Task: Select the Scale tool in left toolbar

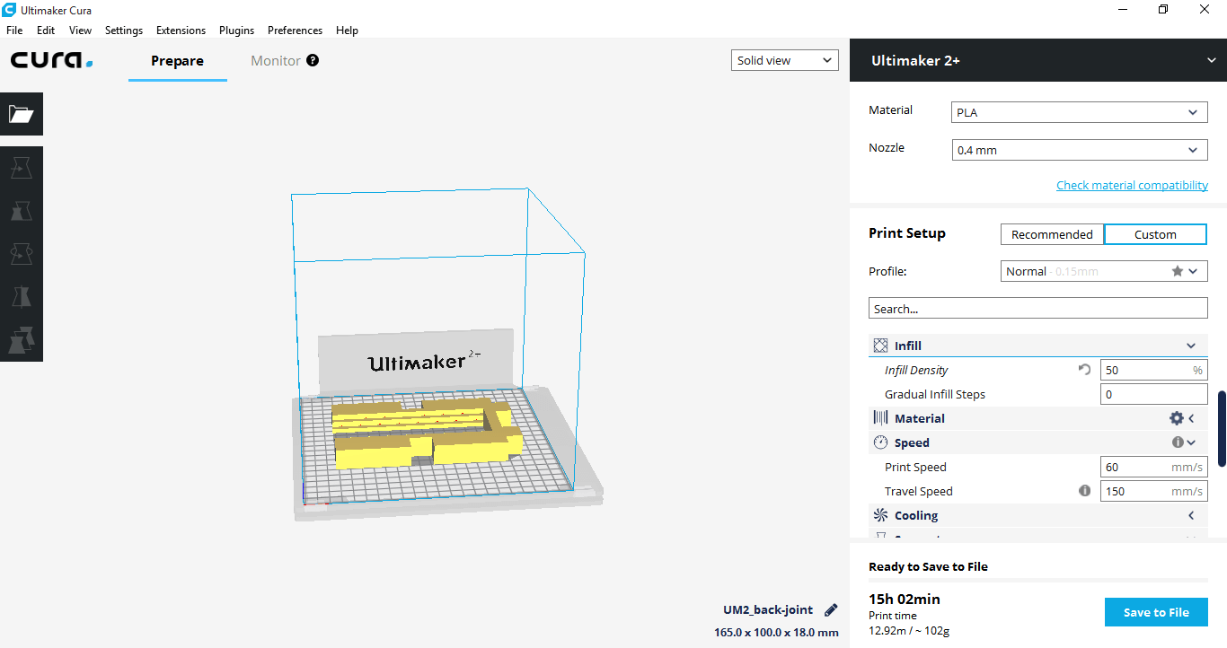Action: 21,211
